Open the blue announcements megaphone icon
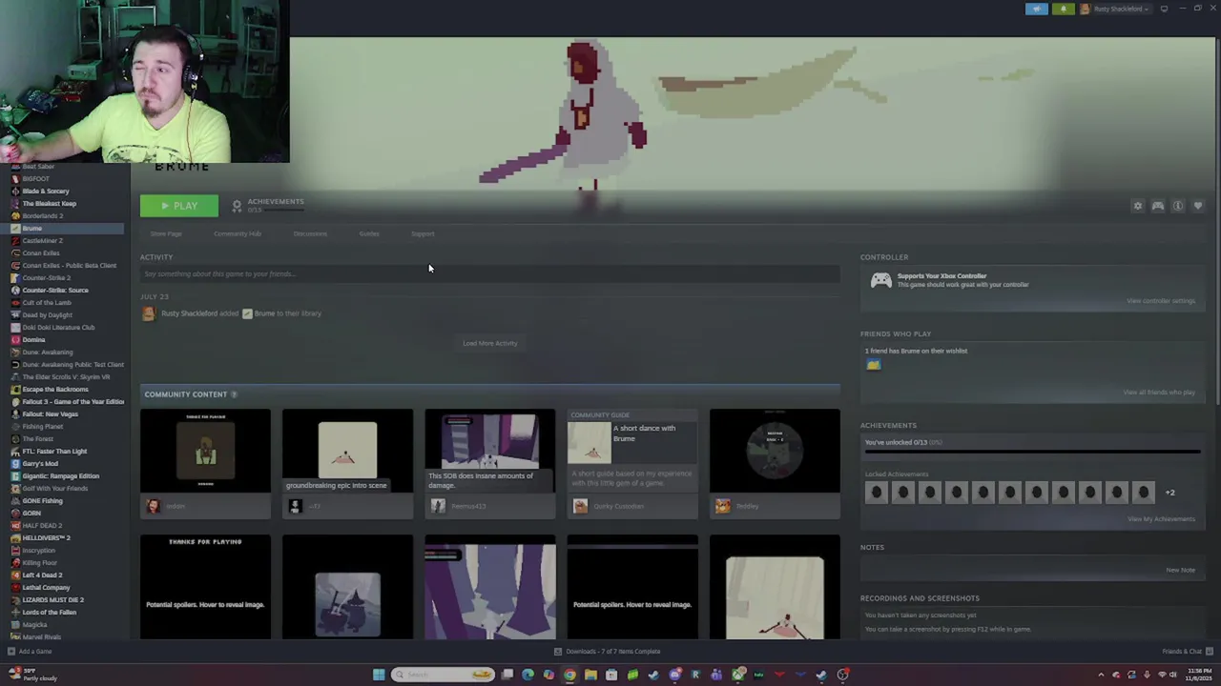 point(1037,9)
